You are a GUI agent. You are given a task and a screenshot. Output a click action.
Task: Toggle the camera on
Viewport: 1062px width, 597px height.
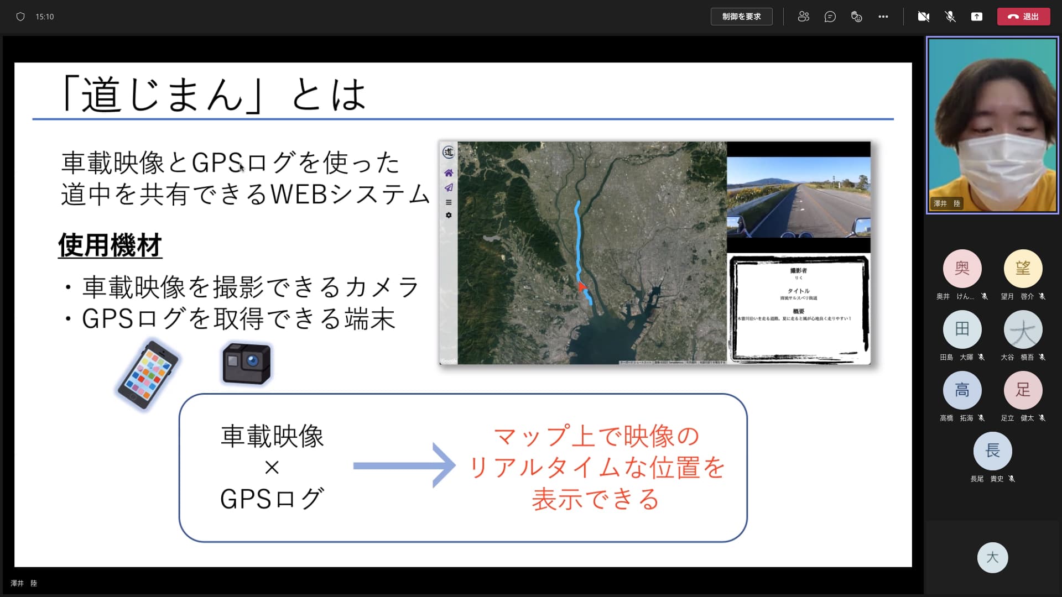(923, 17)
